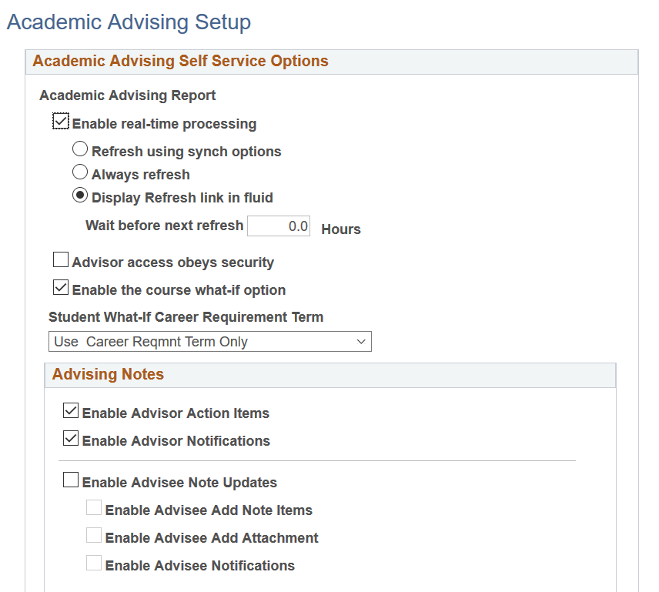The height and width of the screenshot is (592, 659).
Task: Check Advisor access obeys security
Action: 61,261
